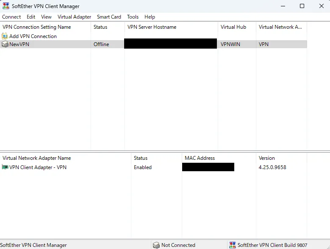
Task: Open the Smart Card menu
Action: 109,17
